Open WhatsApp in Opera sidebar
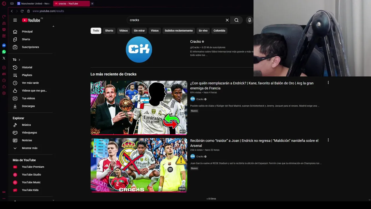Viewport: 371px width, 209px height. click(x=4, y=52)
